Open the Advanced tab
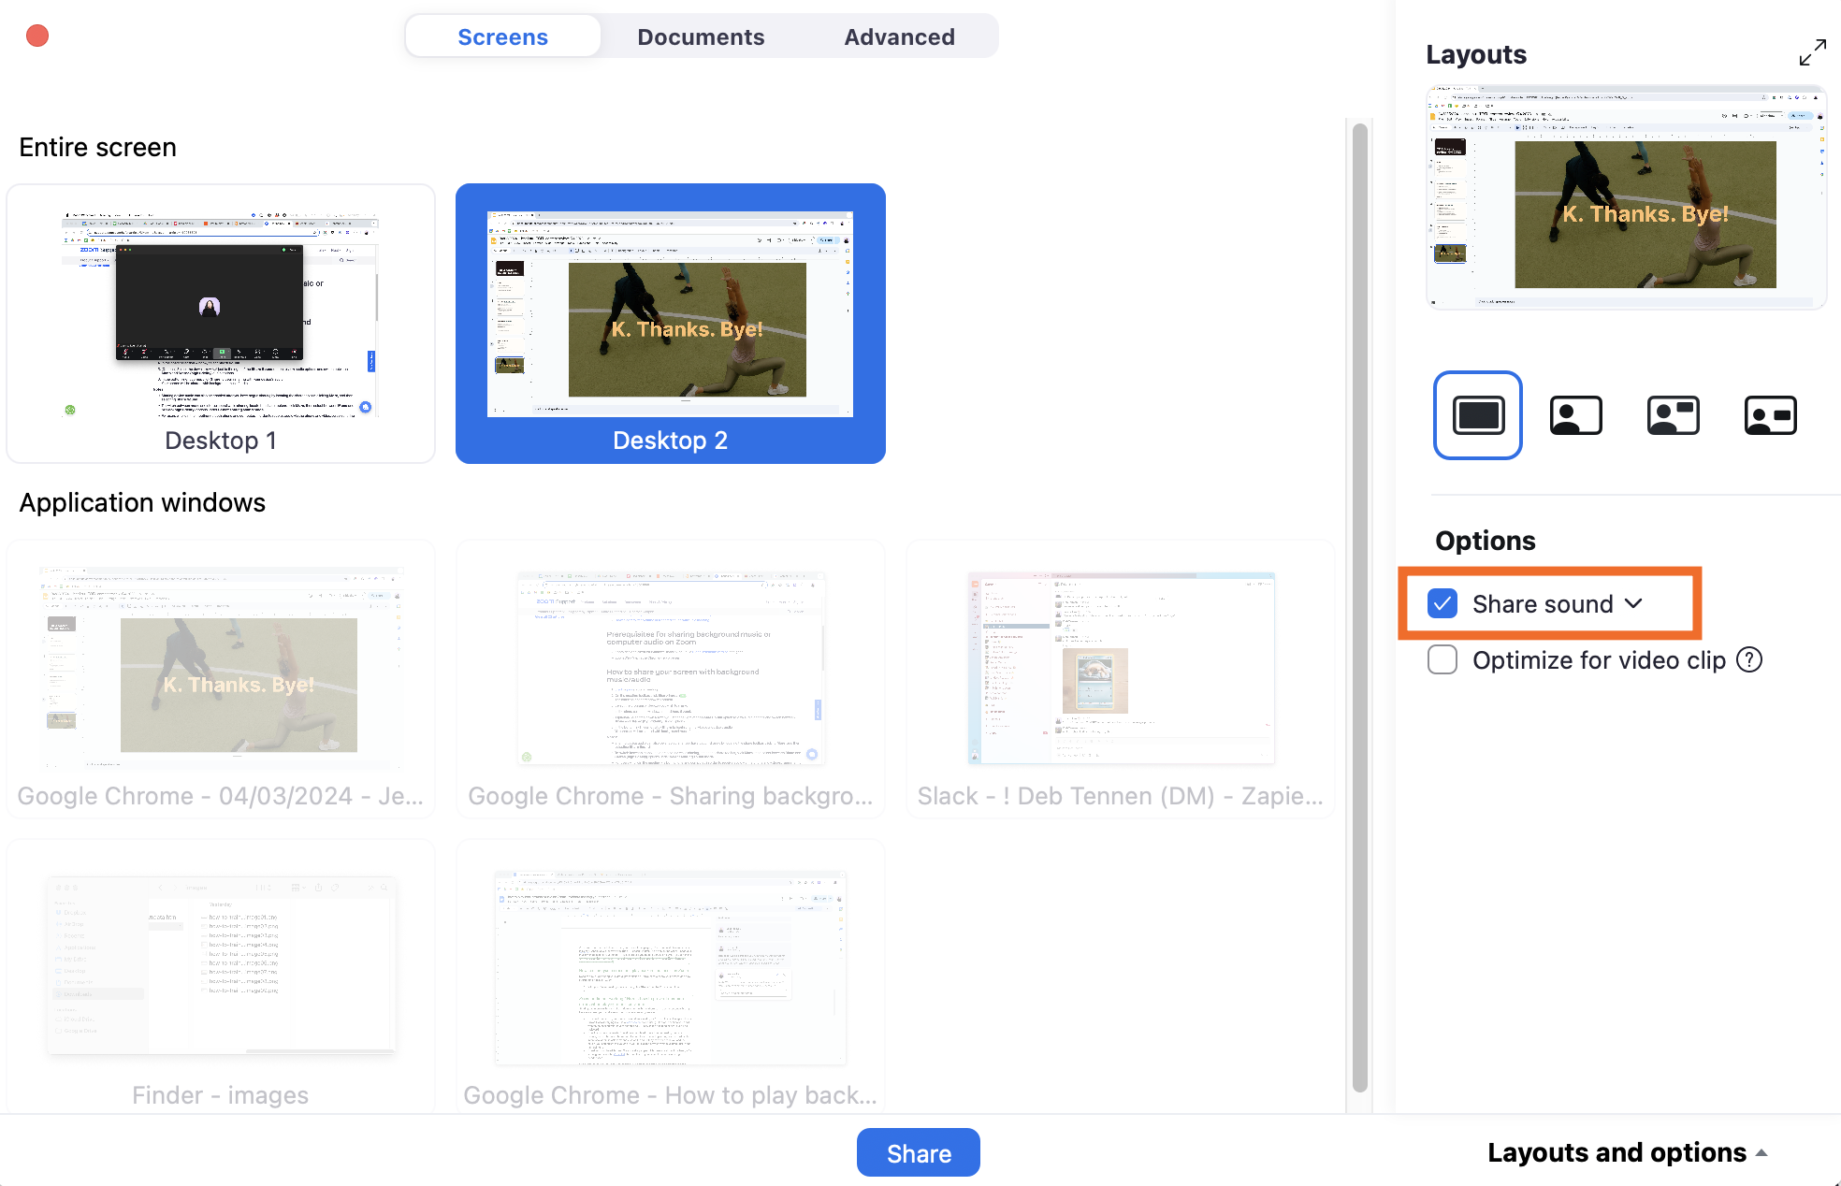This screenshot has width=1841, height=1186. click(x=899, y=36)
